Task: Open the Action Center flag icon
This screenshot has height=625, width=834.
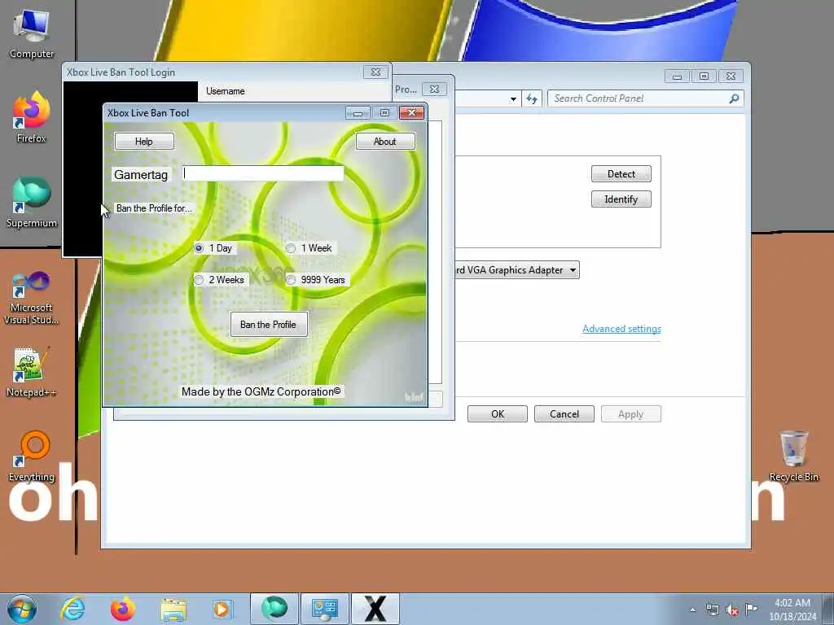Action: pyautogui.click(x=751, y=609)
